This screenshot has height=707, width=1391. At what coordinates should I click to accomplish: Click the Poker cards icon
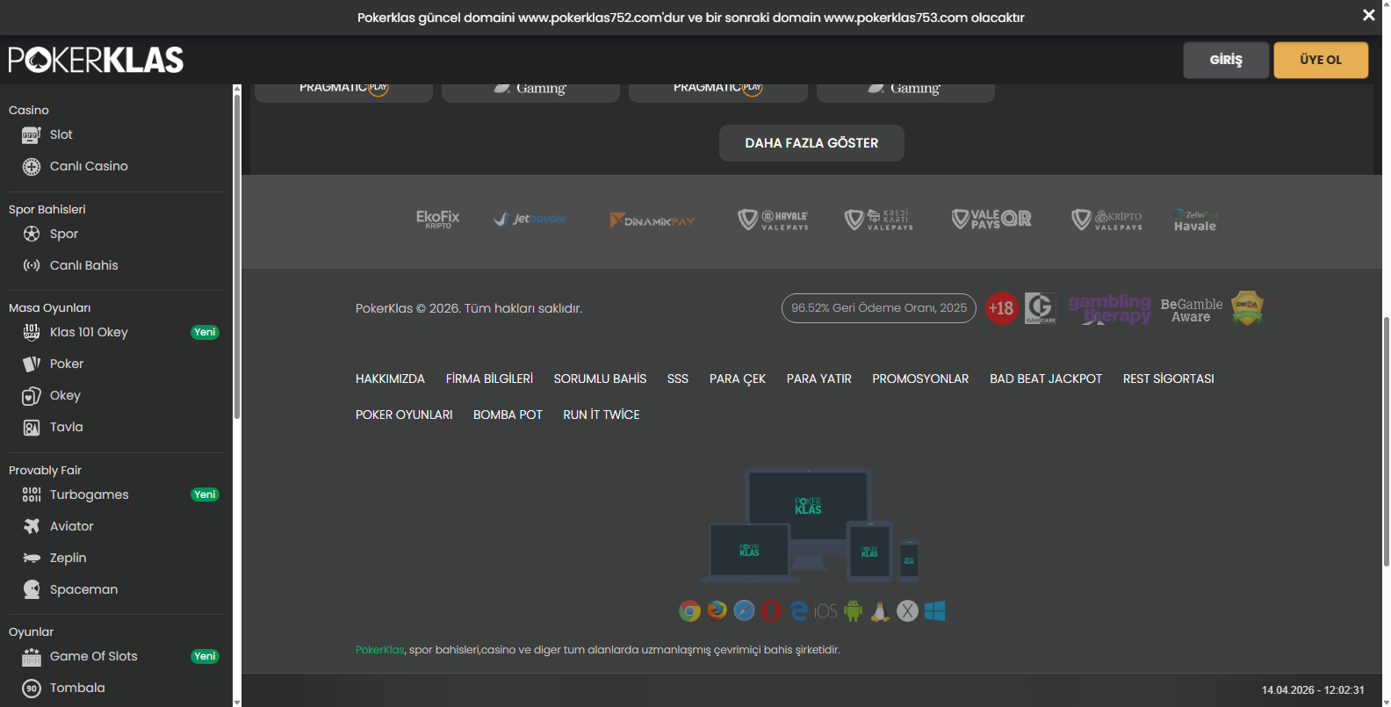pos(32,364)
